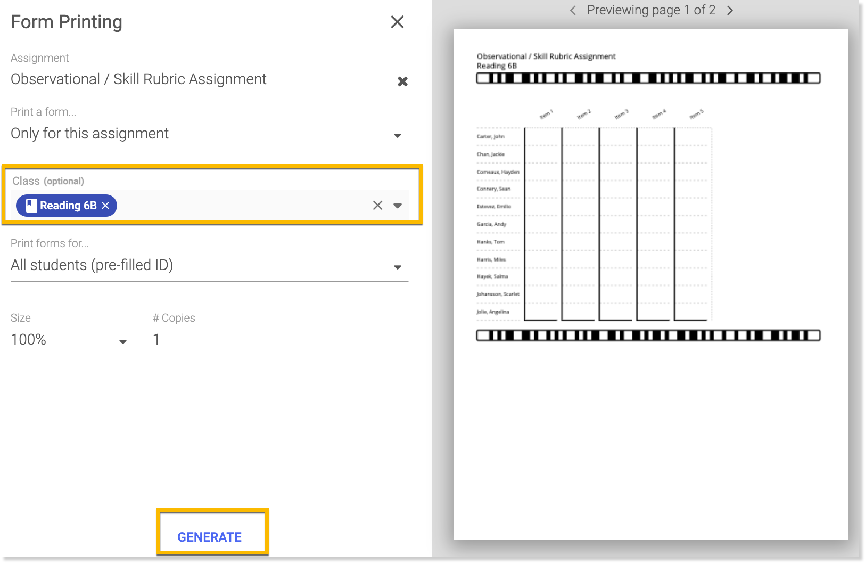This screenshot has height=563, width=865.
Task: Remove the Reading 6B class chip
Action: pos(105,206)
